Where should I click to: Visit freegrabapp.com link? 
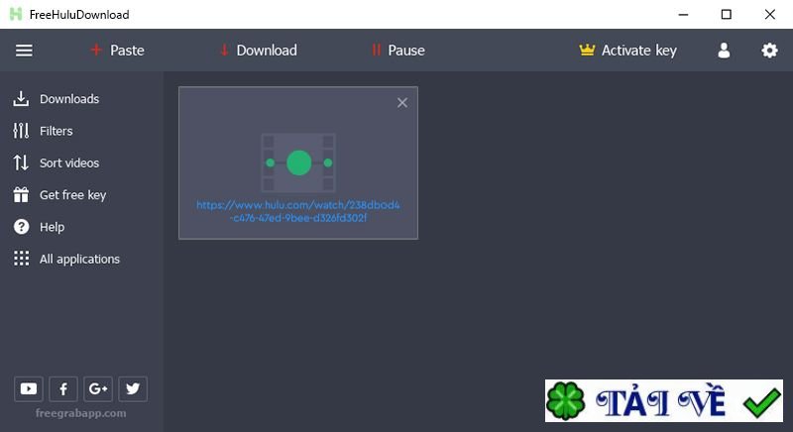point(81,413)
